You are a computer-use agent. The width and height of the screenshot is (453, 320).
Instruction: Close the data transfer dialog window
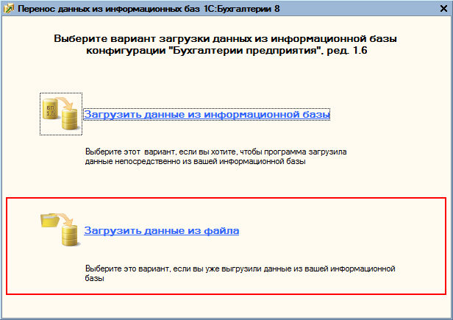click(443, 9)
